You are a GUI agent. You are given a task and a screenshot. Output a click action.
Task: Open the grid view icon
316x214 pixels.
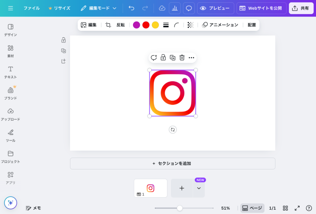click(285, 208)
